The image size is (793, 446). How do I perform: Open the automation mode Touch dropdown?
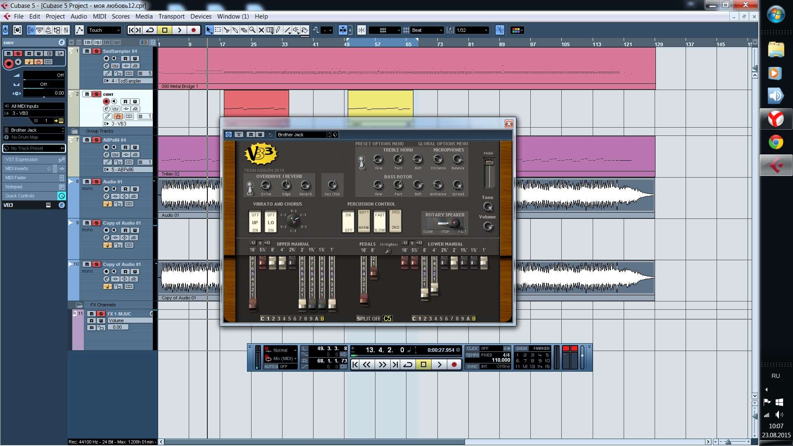coord(104,30)
